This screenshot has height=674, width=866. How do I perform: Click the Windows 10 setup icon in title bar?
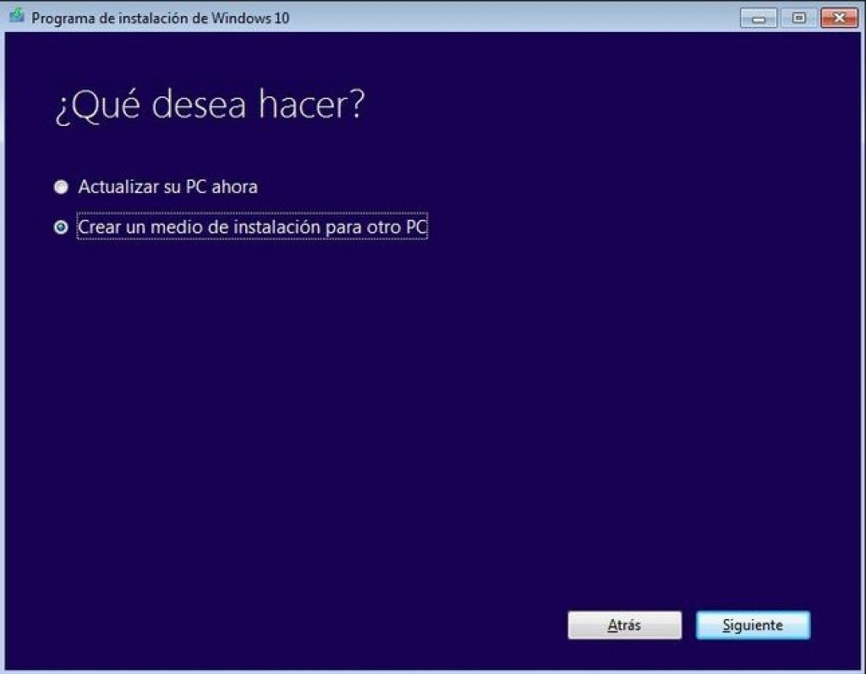(x=17, y=16)
